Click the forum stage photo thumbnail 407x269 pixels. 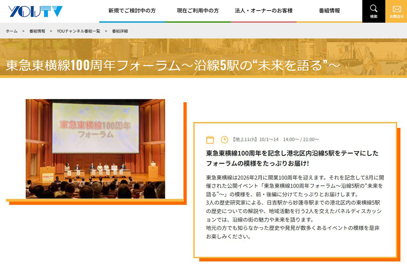[x=95, y=149]
